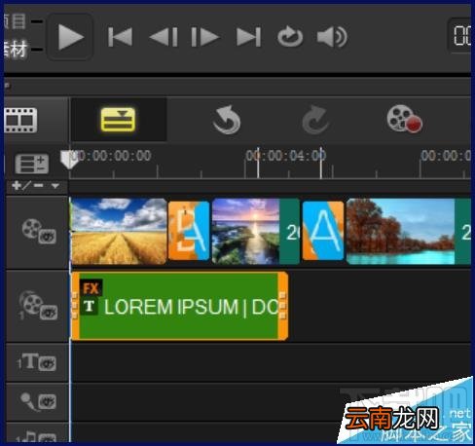The image size is (475, 446).
Task: Select the LOREM IPSUM title clip
Action: pos(179,306)
